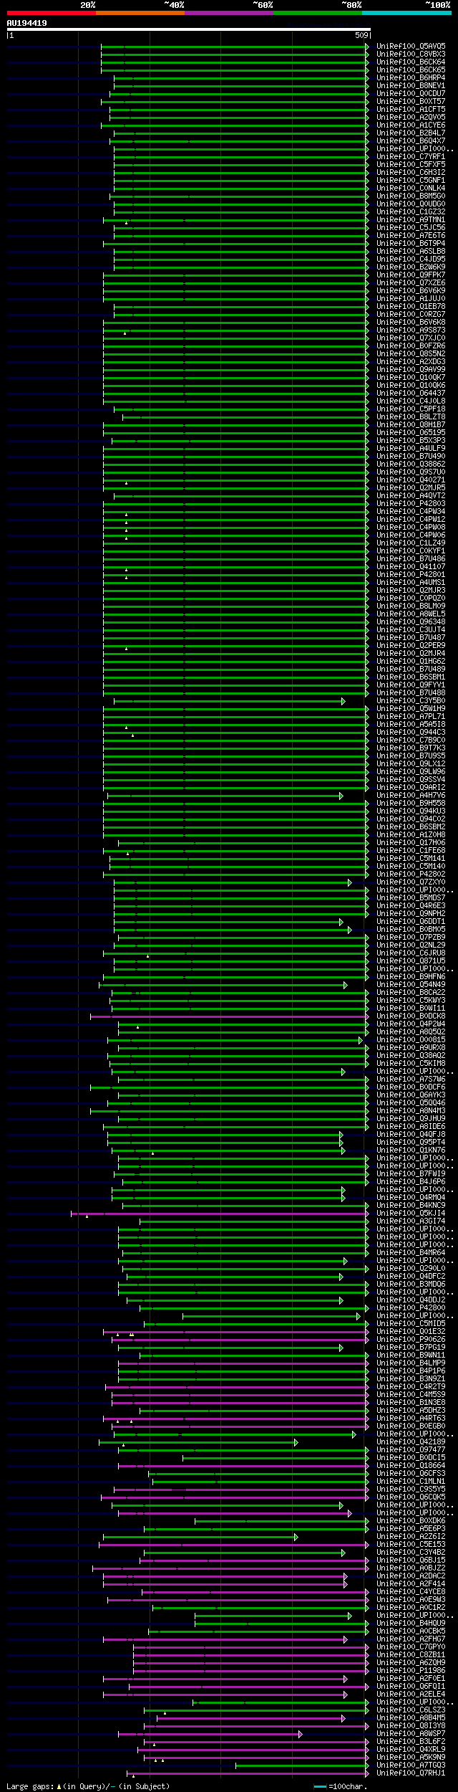Screen dimensions: 458x1792
Task: Select the UniRef100_Q9FPK7 entry
Action: (411, 275)
